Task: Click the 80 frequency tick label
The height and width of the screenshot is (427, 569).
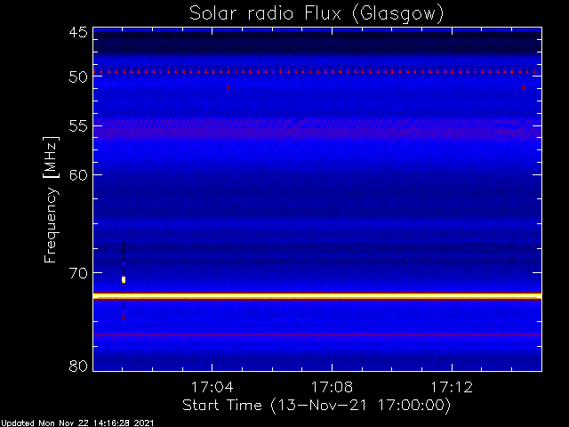Action: pos(78,366)
